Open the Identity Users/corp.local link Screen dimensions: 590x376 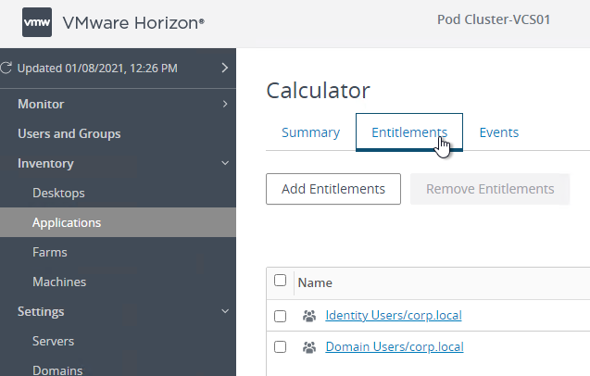coord(394,316)
